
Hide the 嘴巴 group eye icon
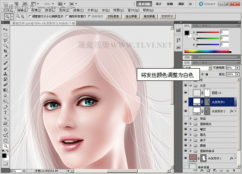[186, 129]
